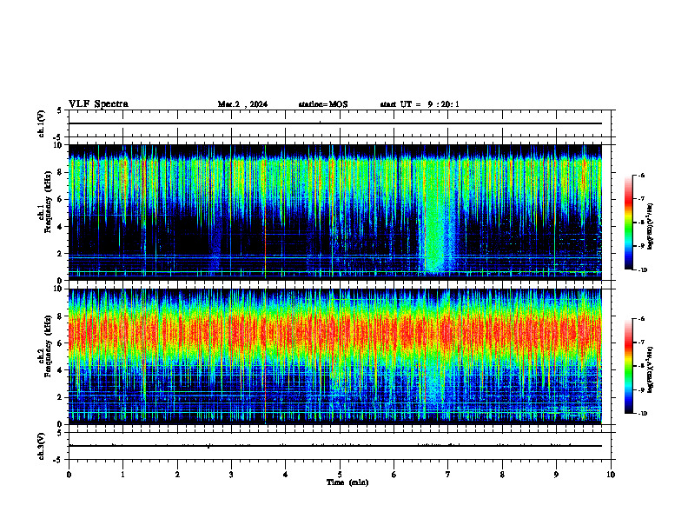
Task: Click the 'ch.3(V)' axis label
Action: click(x=41, y=446)
